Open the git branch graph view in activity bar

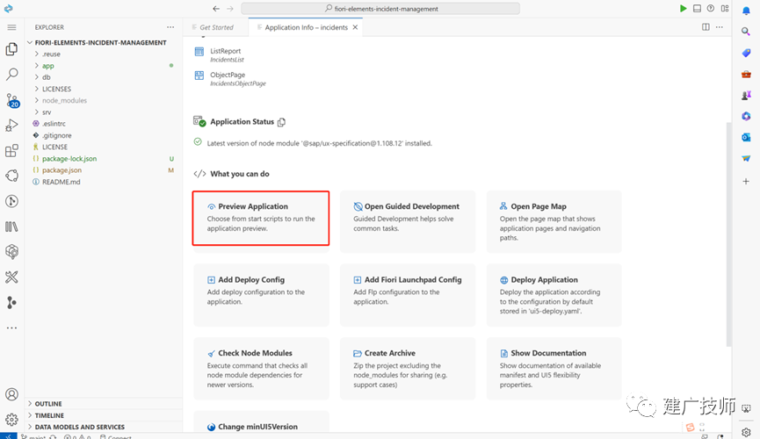[x=11, y=302]
